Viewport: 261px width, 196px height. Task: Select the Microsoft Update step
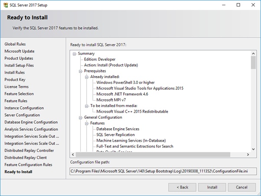coord(20,51)
